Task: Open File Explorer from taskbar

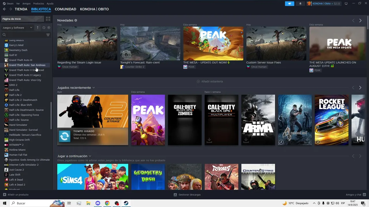Action: (88, 203)
